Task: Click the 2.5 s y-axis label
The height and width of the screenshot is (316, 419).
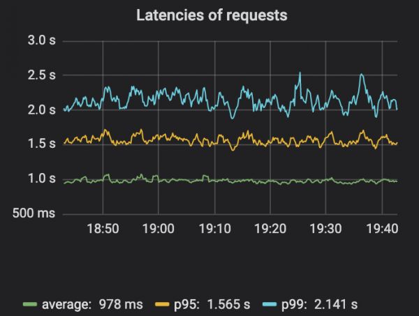Action: [42, 75]
